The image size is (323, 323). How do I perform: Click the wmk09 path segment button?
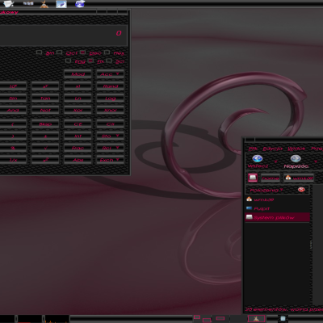tap(299, 178)
